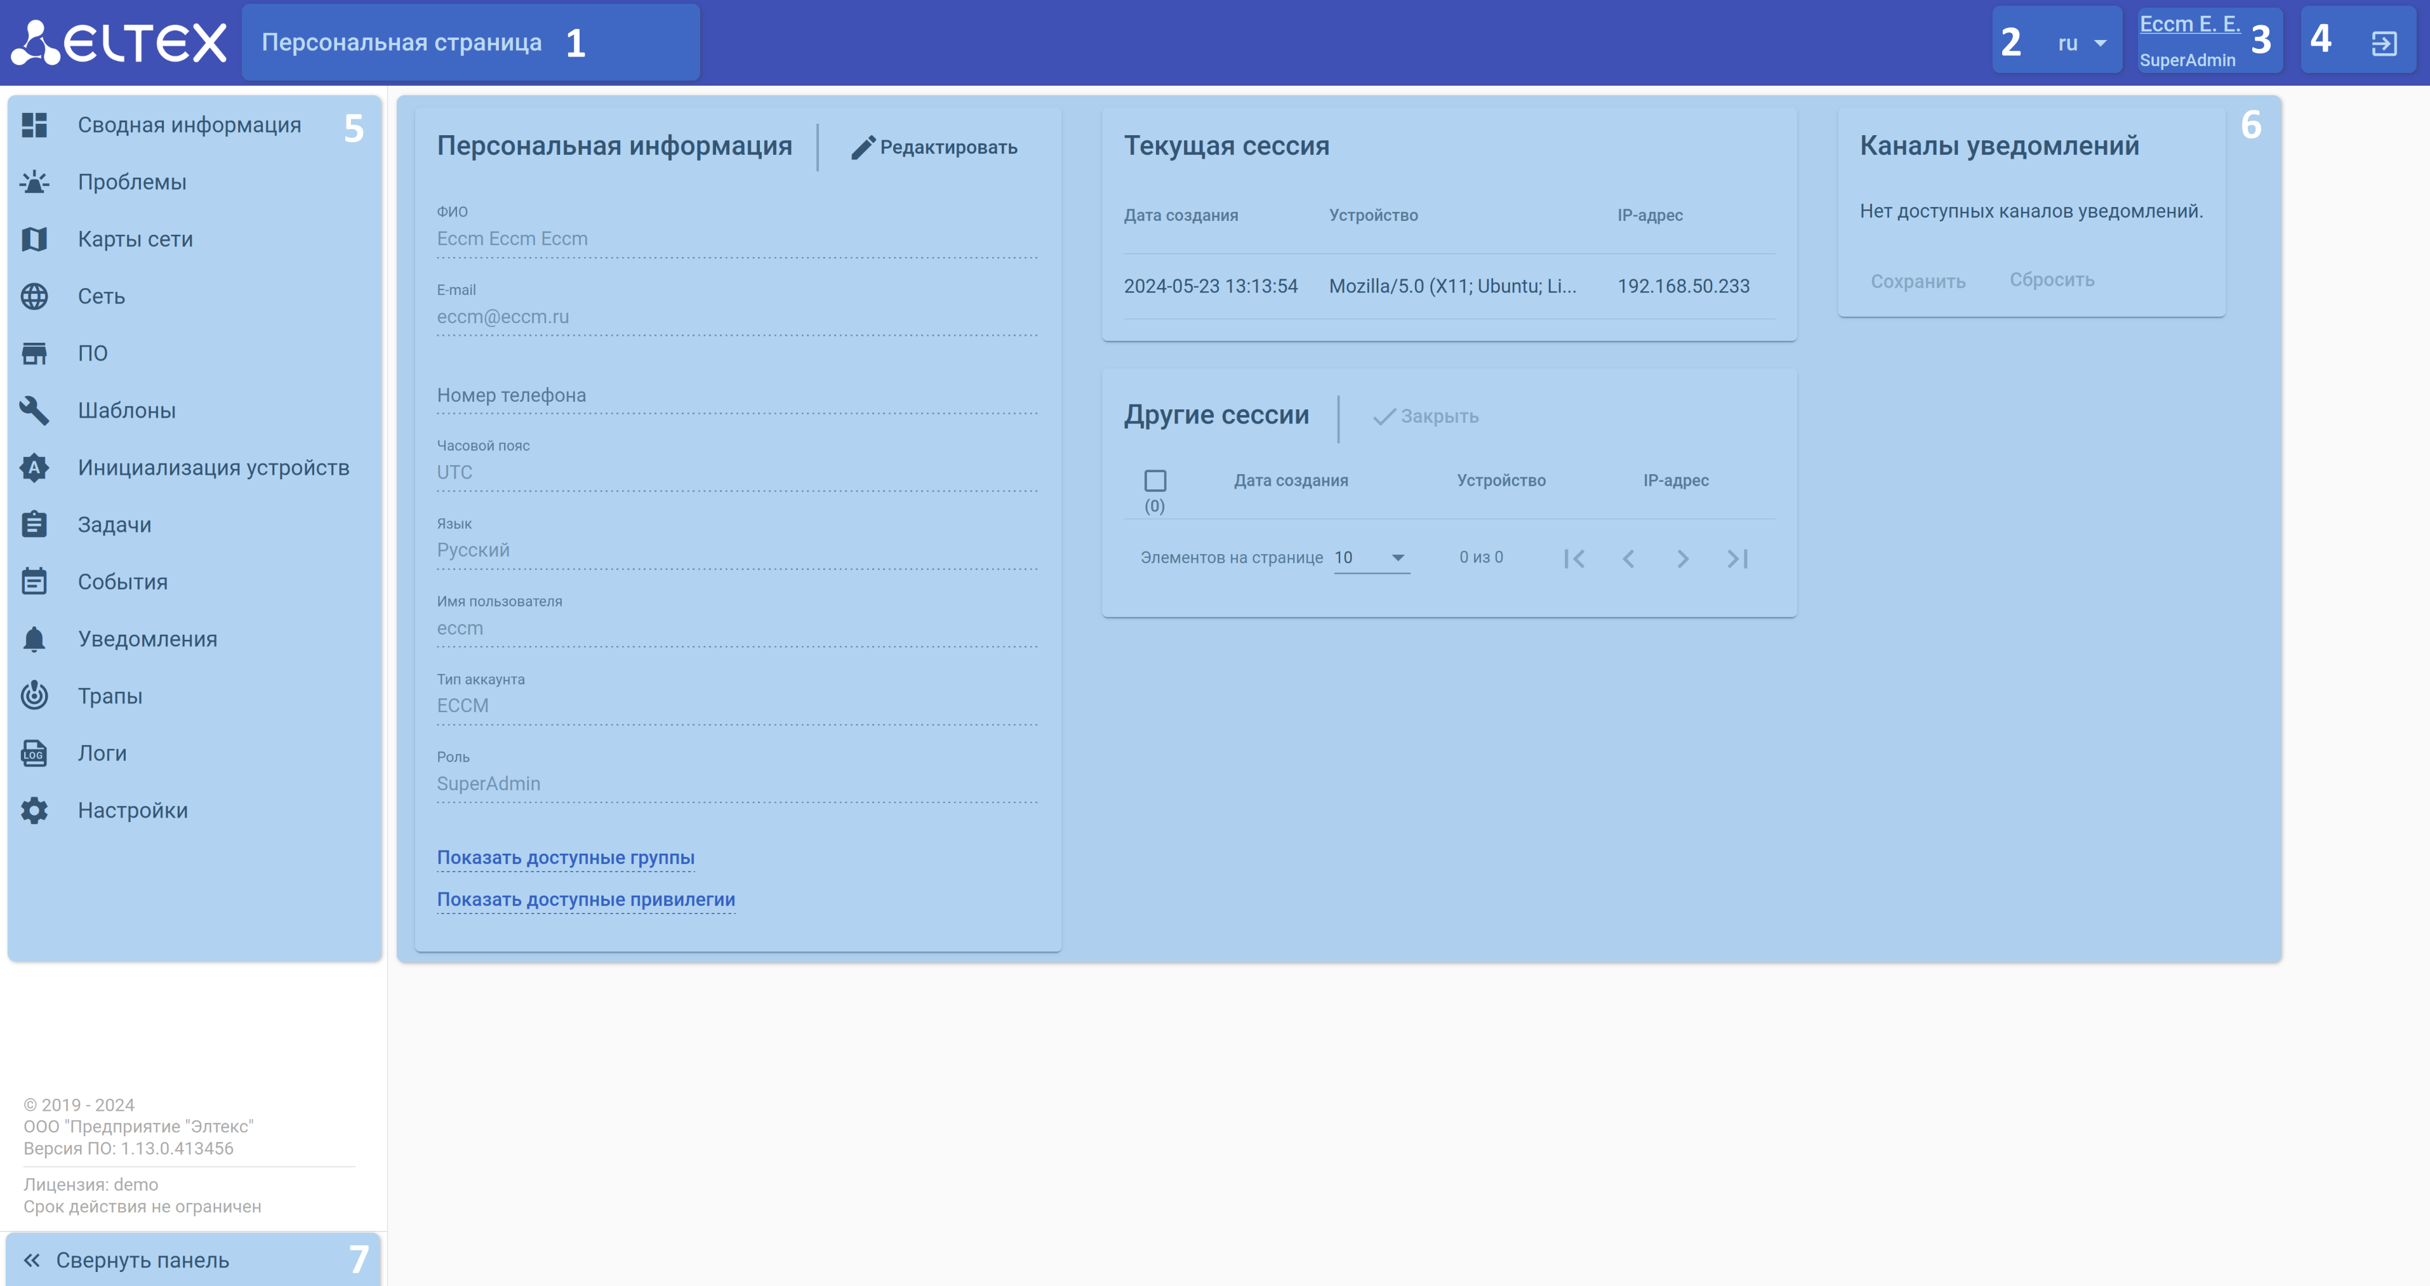Click the Сеть globe icon
The image size is (2430, 1286).
34,296
